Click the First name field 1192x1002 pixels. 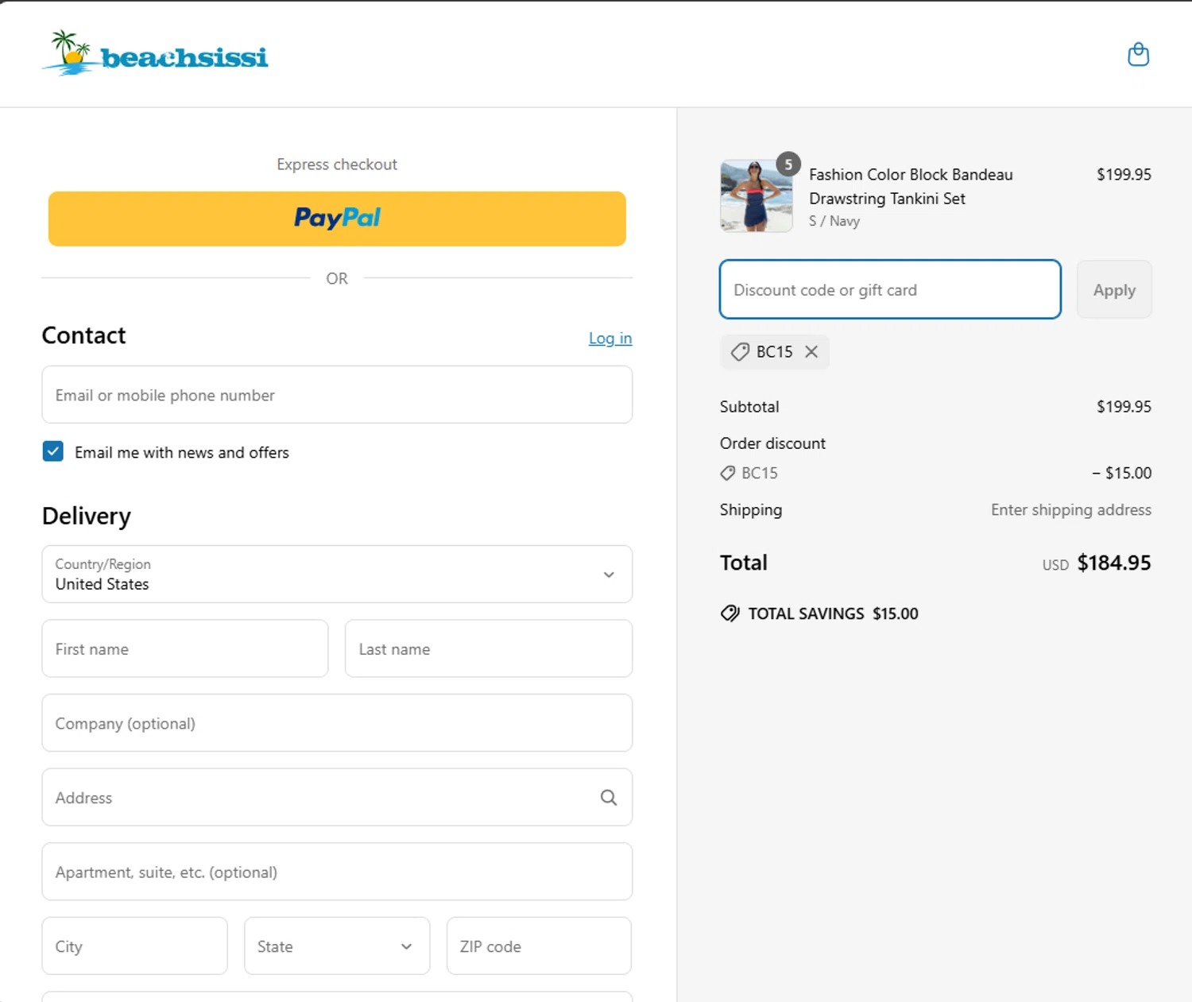click(x=185, y=648)
